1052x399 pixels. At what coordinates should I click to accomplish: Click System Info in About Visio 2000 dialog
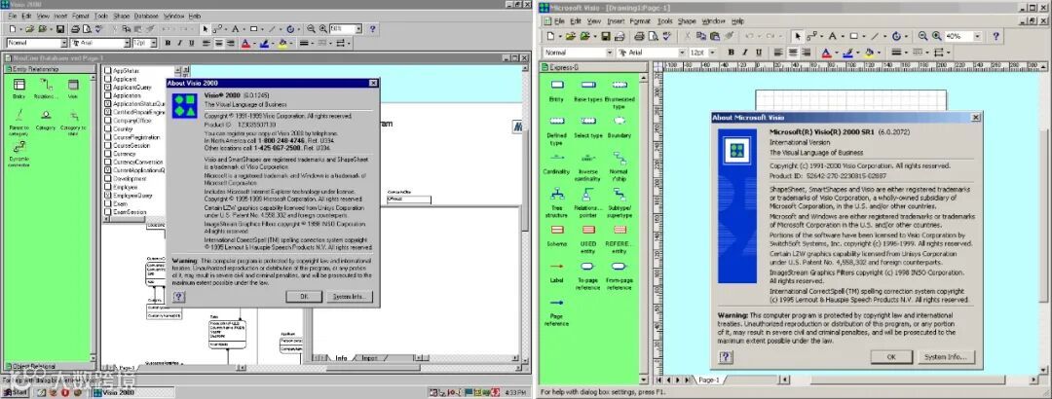[x=351, y=297]
